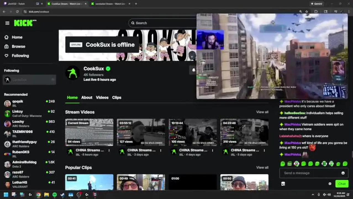Open chat settings gear
This screenshot has height=199, width=353.
click(x=330, y=184)
